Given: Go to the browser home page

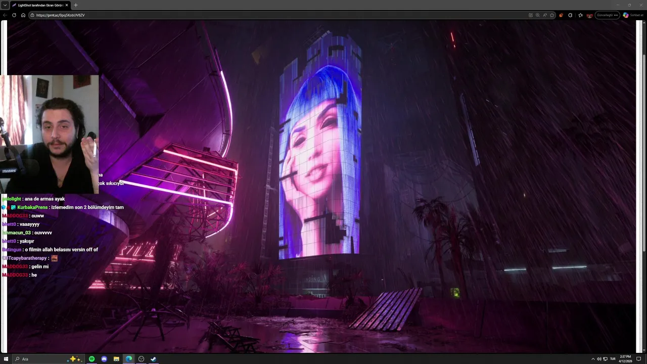Looking at the screenshot, I should click(x=23, y=15).
